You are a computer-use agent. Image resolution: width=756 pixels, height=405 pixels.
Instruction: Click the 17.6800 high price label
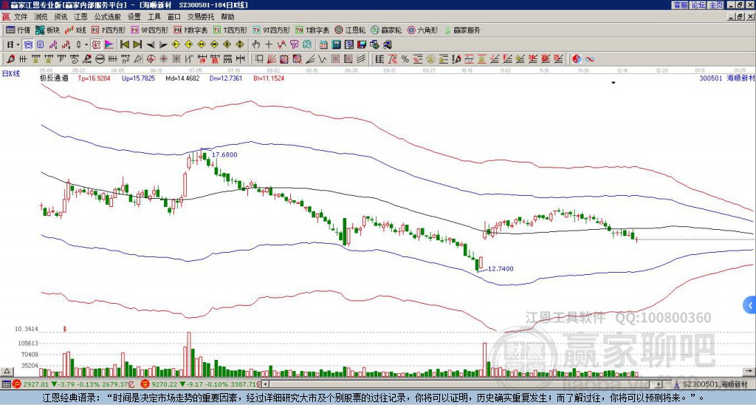(x=224, y=154)
